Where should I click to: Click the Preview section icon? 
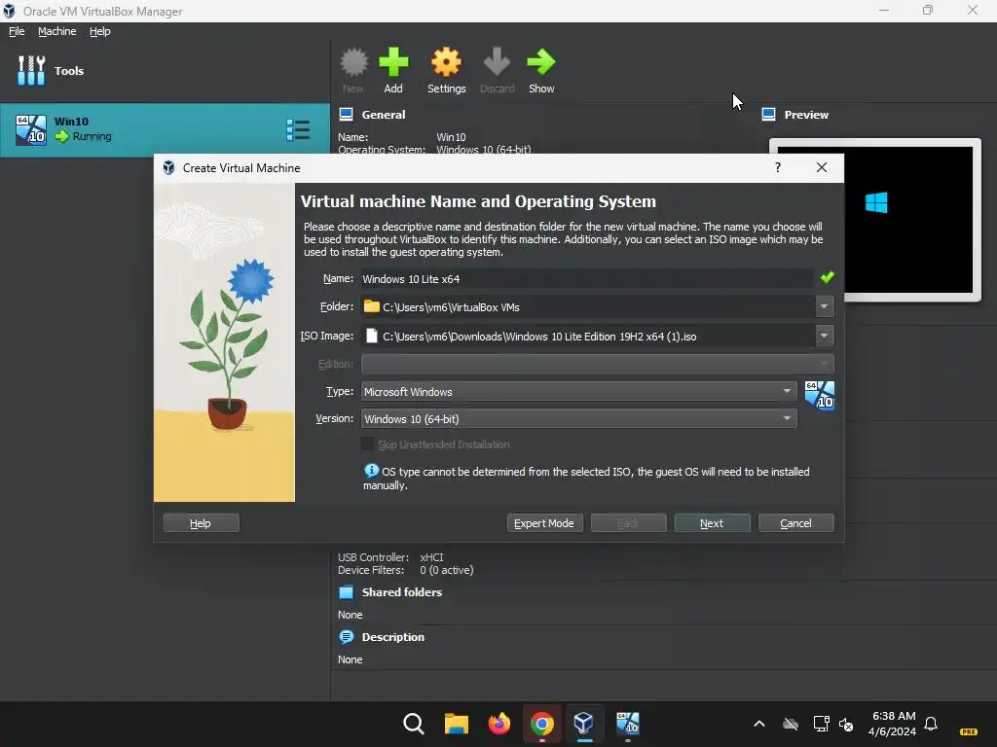click(x=768, y=115)
